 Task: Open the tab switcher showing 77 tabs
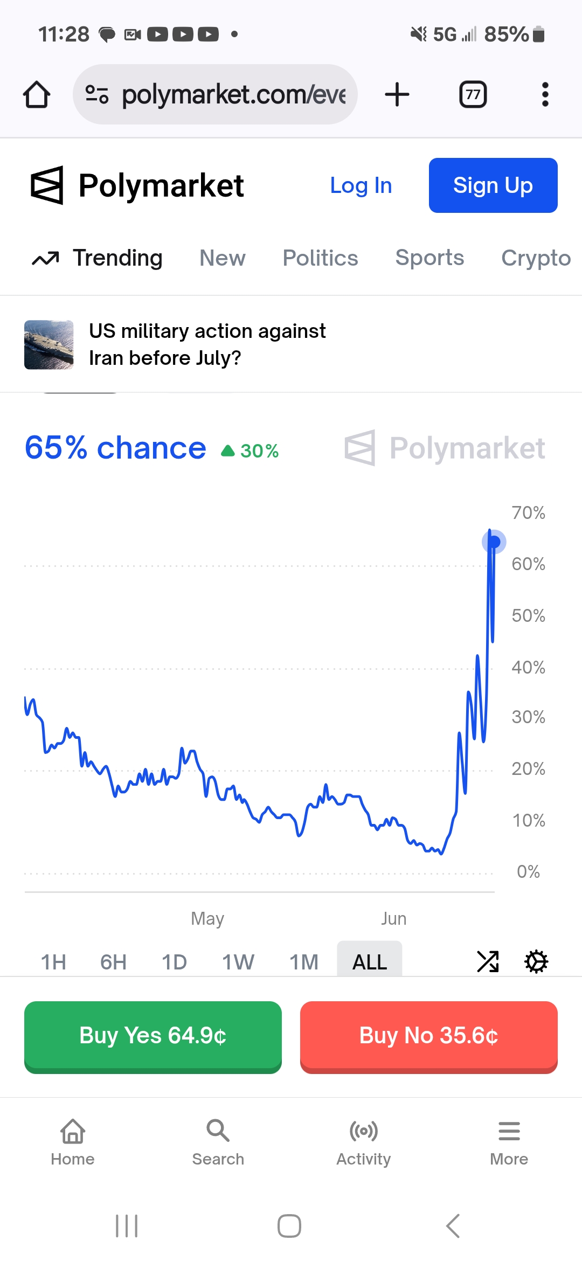point(473,95)
